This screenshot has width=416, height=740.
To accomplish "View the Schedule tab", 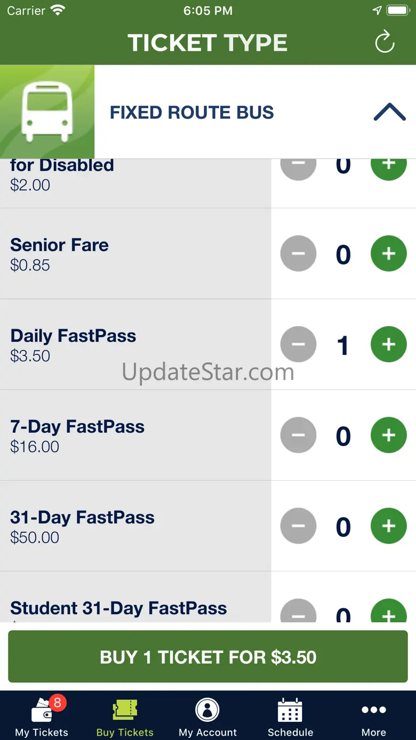I will point(290,717).
